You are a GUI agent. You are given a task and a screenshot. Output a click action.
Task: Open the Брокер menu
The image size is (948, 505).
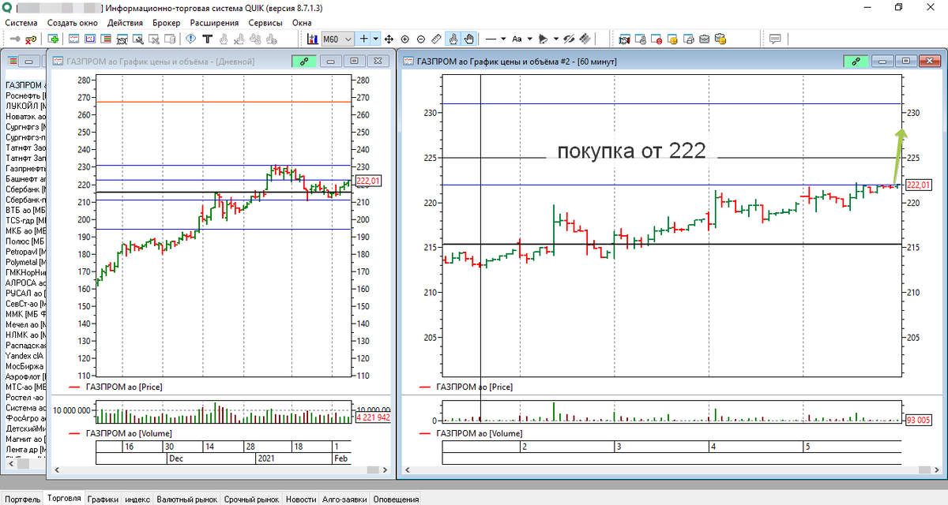(x=167, y=23)
